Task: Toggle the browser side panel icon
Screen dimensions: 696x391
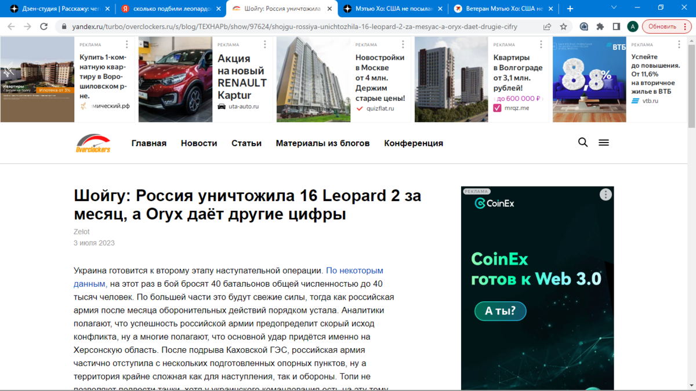Action: pos(617,27)
